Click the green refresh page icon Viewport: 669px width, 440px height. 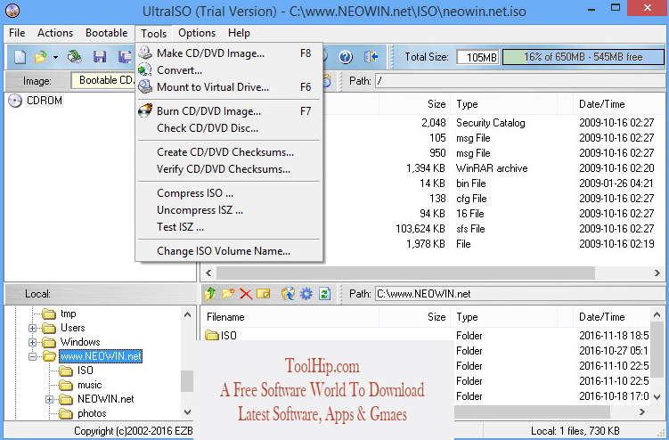[324, 294]
